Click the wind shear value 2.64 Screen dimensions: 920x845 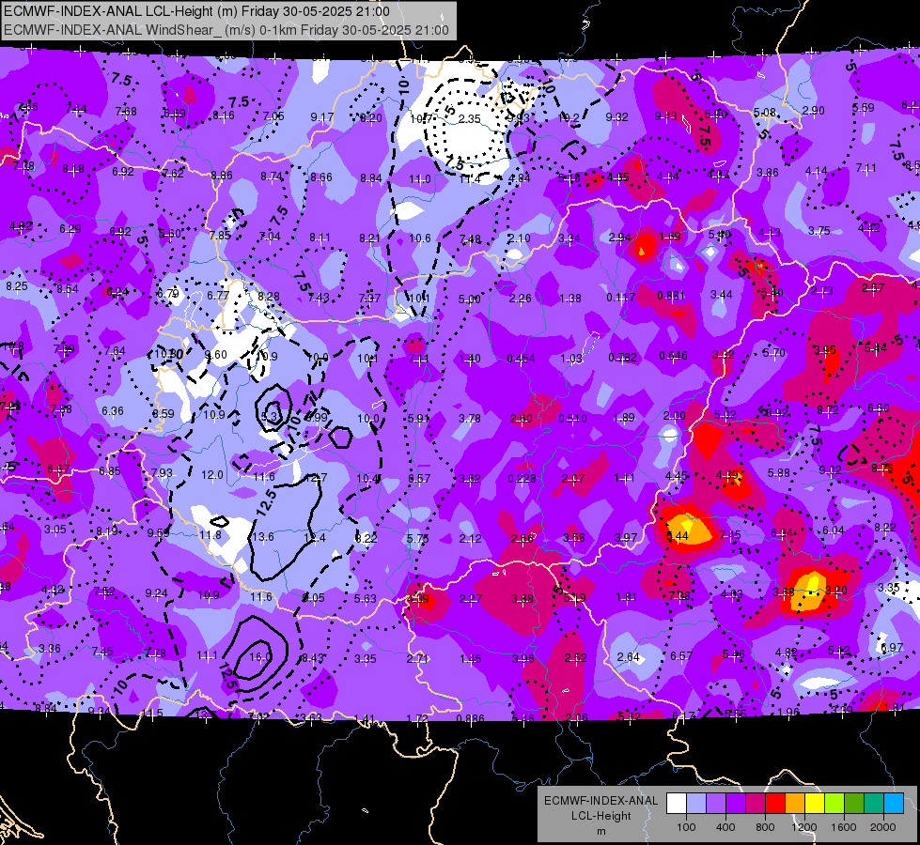point(629,657)
